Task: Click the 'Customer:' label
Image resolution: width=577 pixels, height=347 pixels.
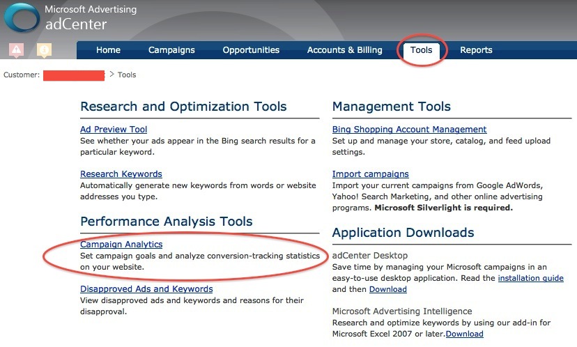Action: coord(22,75)
